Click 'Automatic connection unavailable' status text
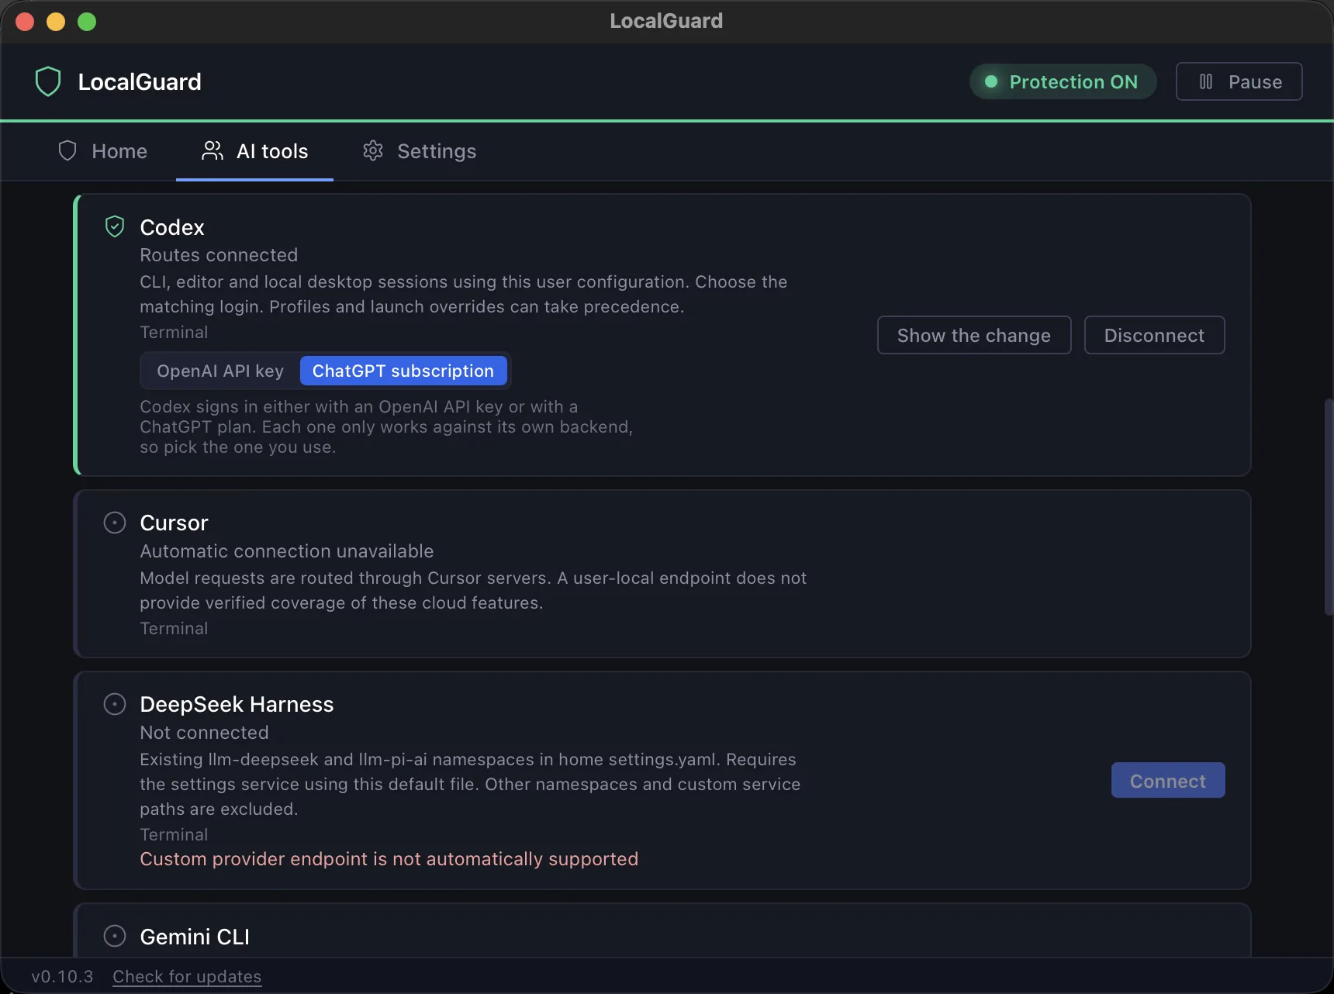This screenshot has height=994, width=1334. 287,551
